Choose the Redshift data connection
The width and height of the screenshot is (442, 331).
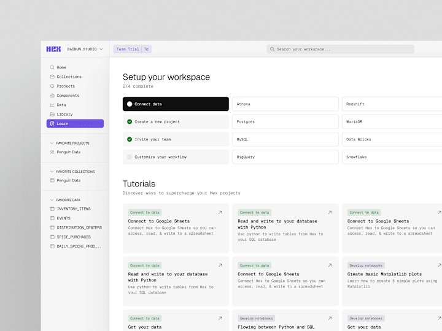pyautogui.click(x=392, y=104)
